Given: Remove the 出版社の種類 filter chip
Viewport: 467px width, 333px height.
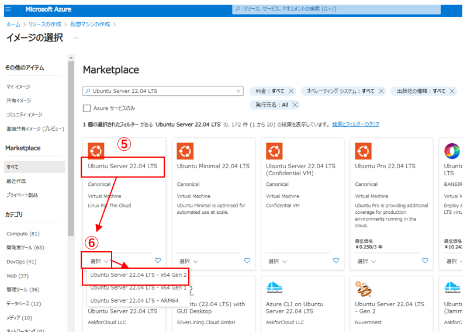Looking at the screenshot, I should pyautogui.click(x=452, y=91).
